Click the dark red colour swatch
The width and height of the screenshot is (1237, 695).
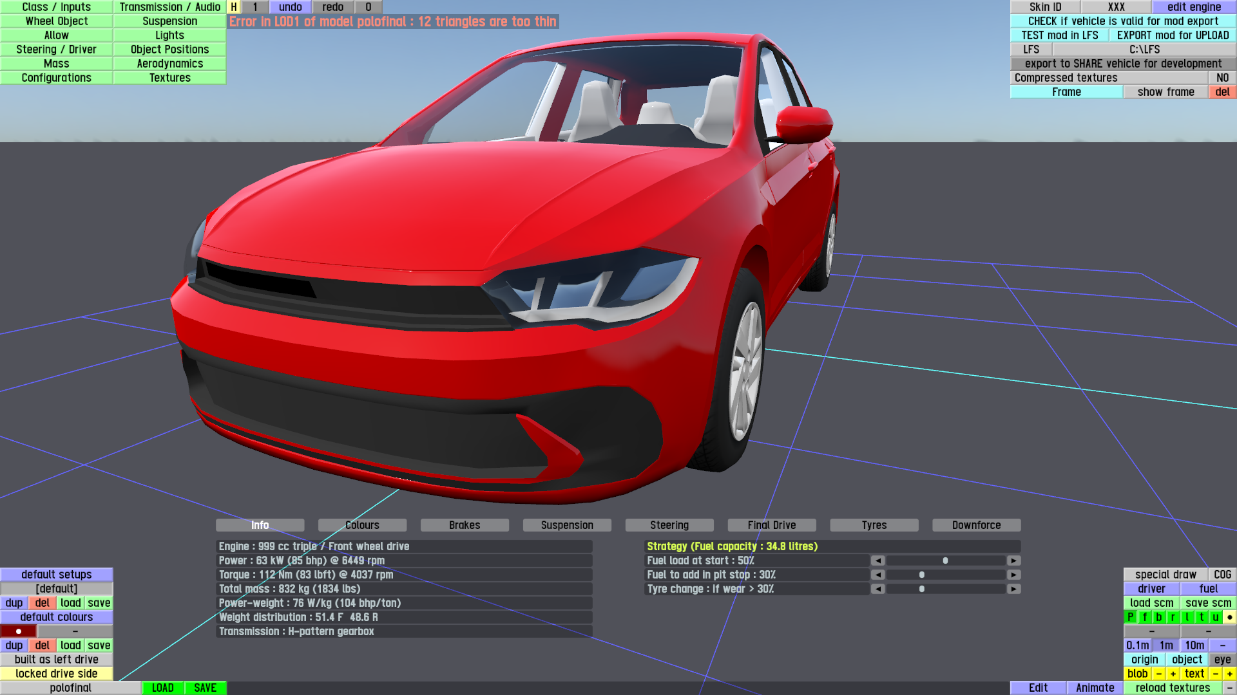(19, 631)
